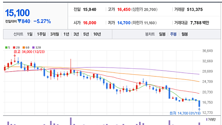
Task: Click the purple 거래량 legend marker
Action: click(x=207, y=119)
